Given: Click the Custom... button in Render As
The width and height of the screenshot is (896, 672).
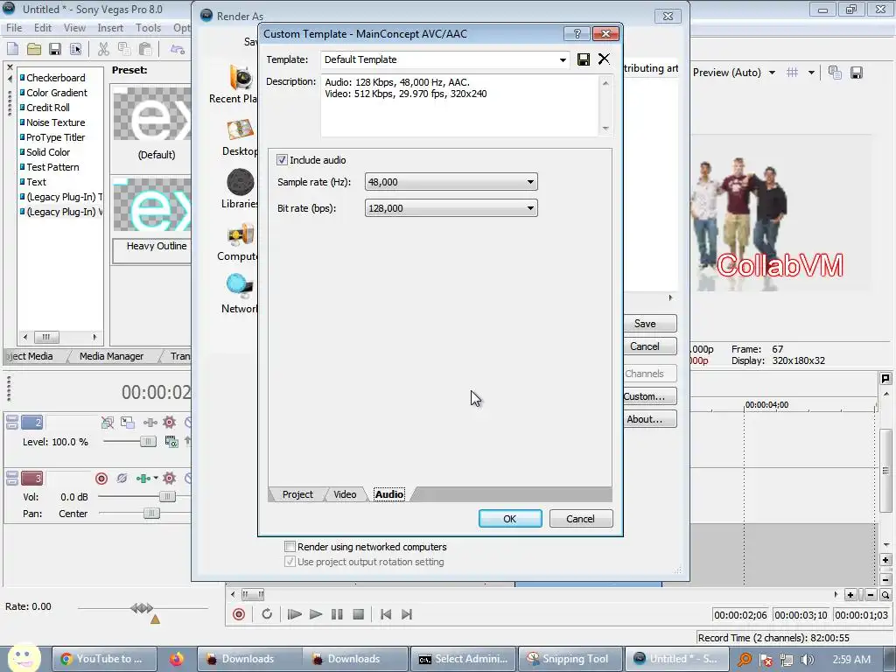Looking at the screenshot, I should point(650,396).
